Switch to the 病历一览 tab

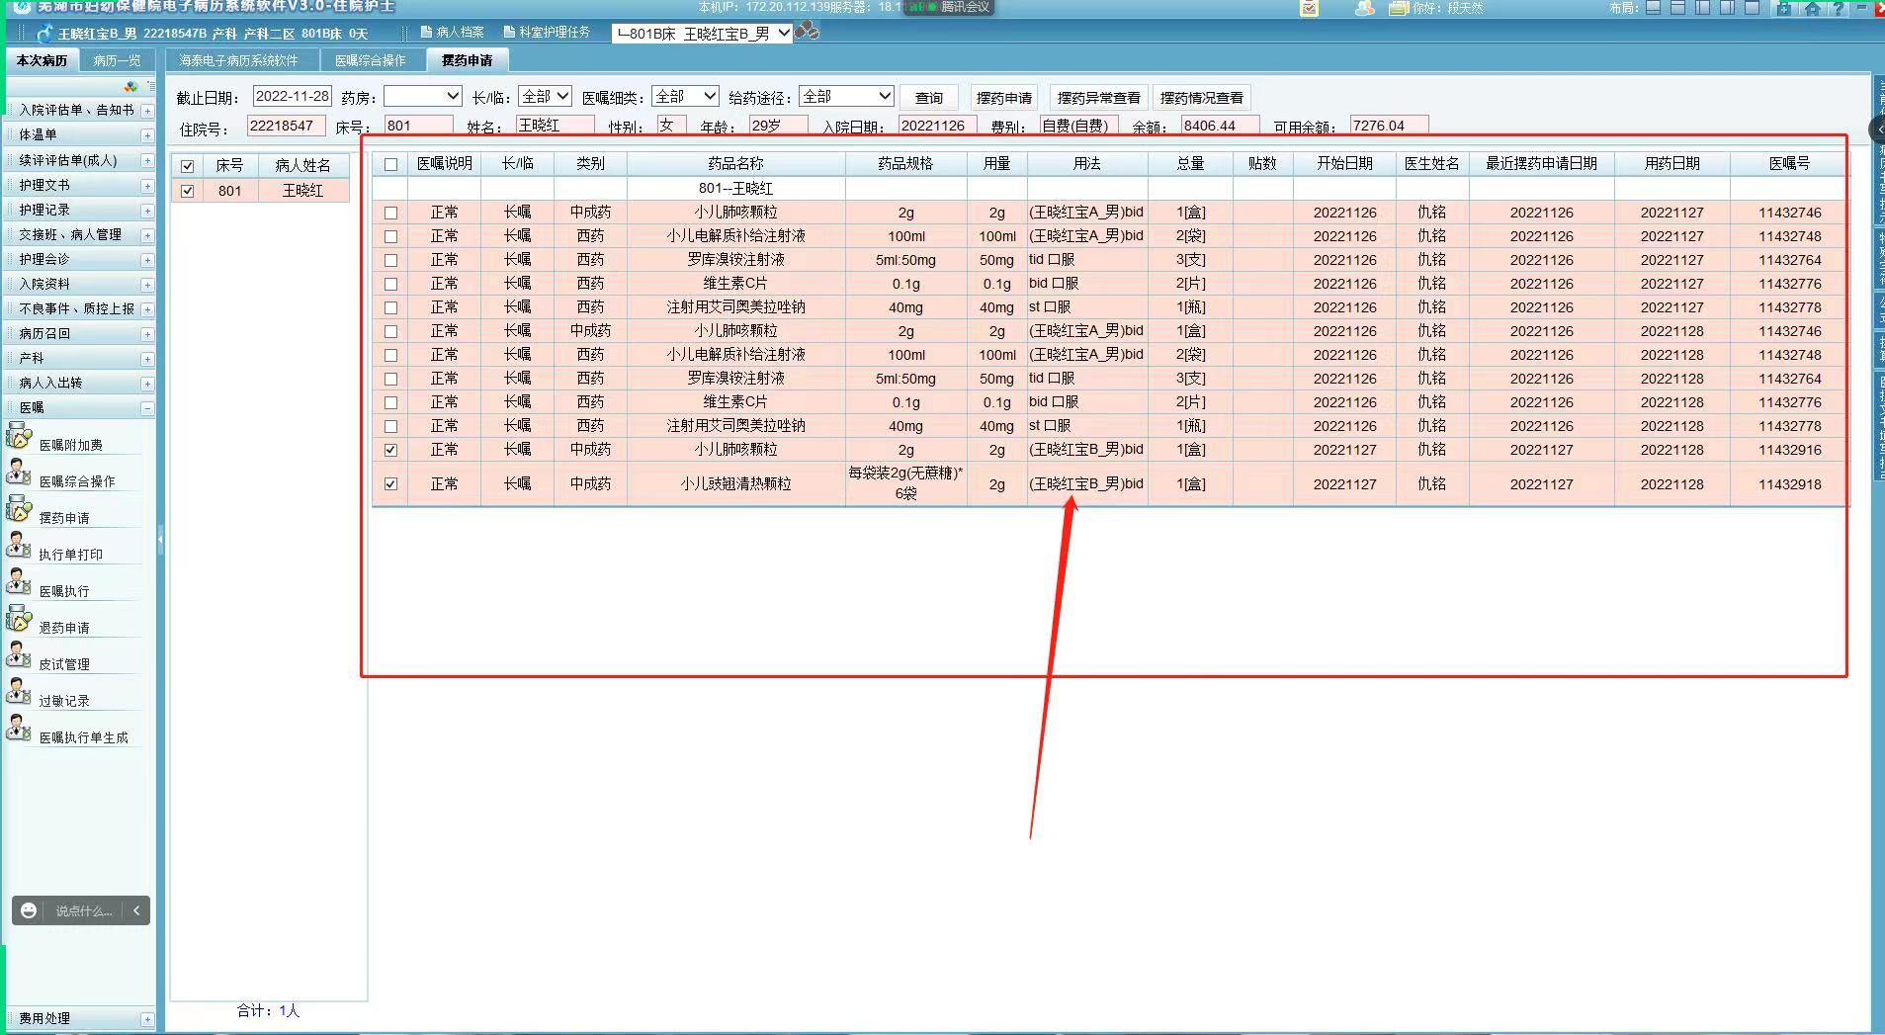pos(117,60)
